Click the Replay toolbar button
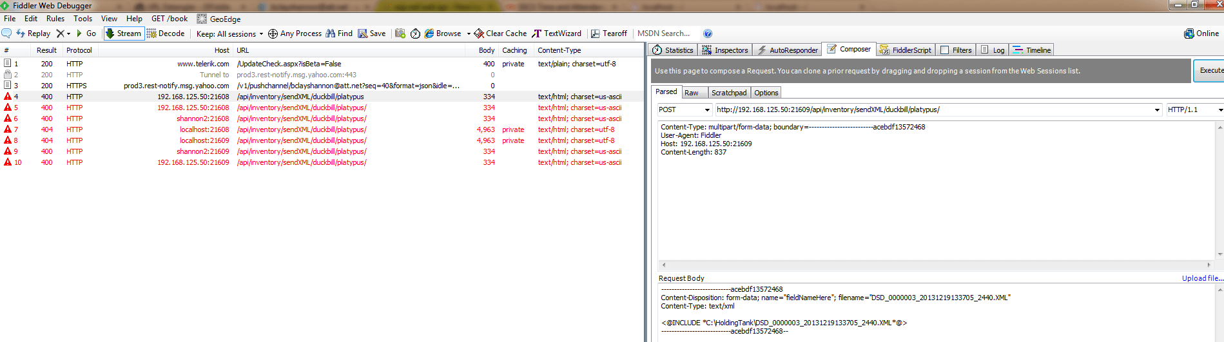The height and width of the screenshot is (342, 1224). point(34,33)
